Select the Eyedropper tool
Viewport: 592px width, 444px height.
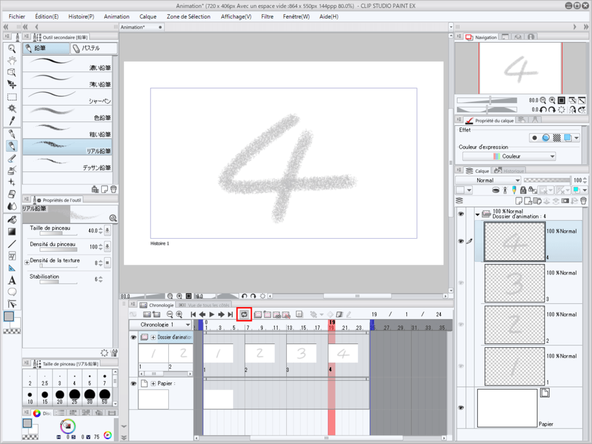pos(12,121)
